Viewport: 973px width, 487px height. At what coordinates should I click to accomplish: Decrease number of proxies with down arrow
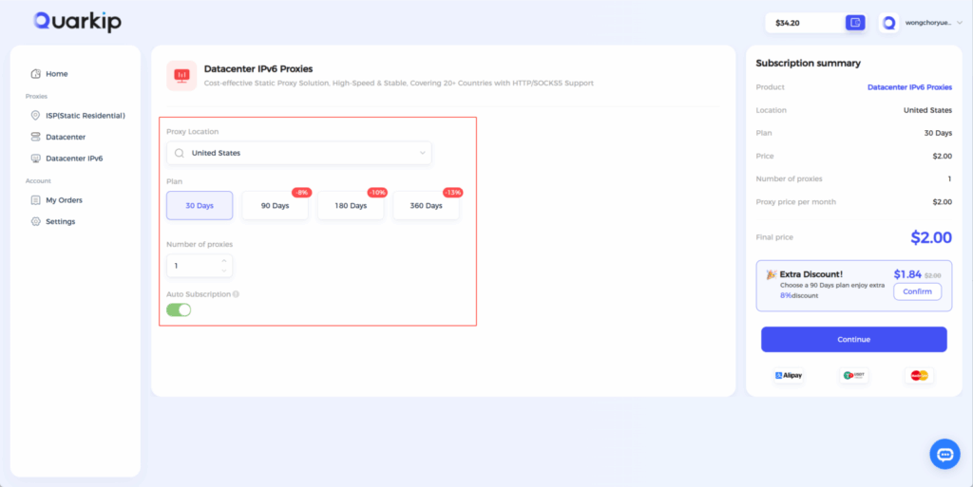click(224, 271)
